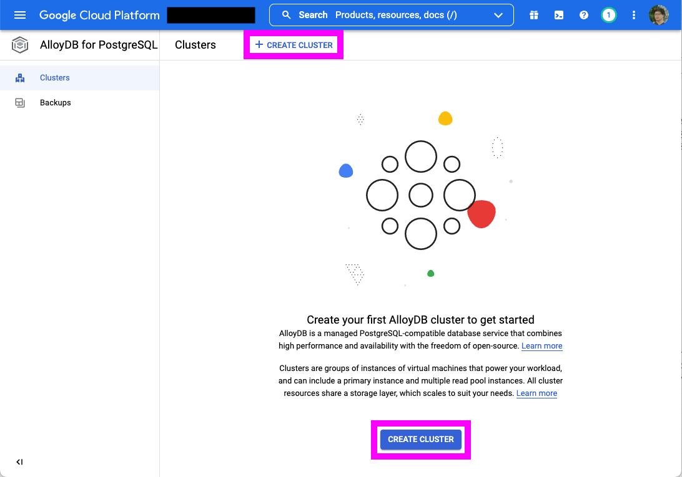The width and height of the screenshot is (682, 477).
Task: Select the Backups icon in the sidebar
Action: (19, 102)
